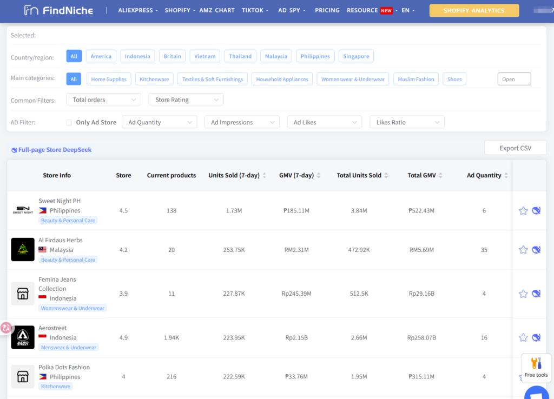Image resolution: width=554 pixels, height=399 pixels.
Task: Sort by Total Units Sold arrows
Action: coord(386,176)
